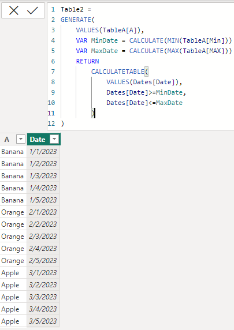Viewport: 234px width, 330px height.
Task: Select the cell with date 2/5/2023
Action: pyautogui.click(x=43, y=261)
